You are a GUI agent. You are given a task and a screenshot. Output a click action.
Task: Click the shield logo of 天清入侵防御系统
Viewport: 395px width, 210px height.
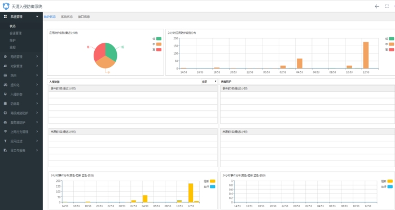(6, 6)
